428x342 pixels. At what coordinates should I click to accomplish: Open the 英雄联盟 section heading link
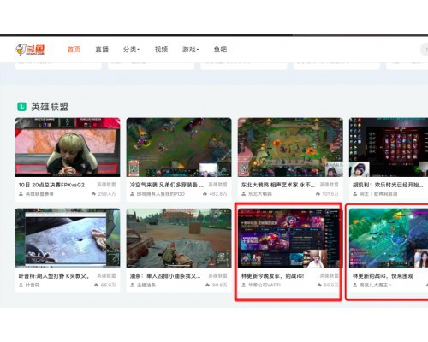50,107
